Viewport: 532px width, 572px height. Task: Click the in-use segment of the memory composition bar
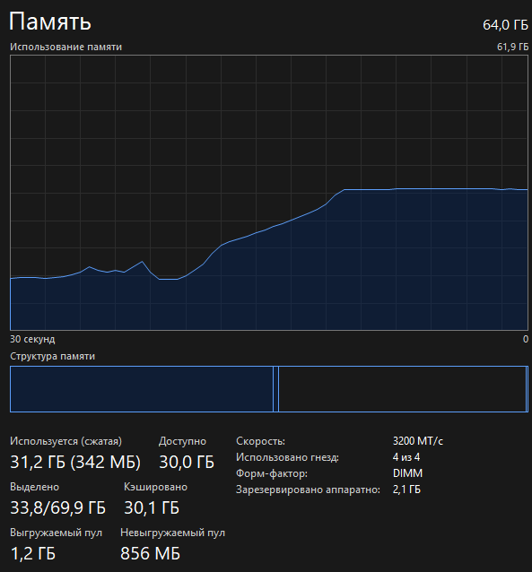pos(142,389)
